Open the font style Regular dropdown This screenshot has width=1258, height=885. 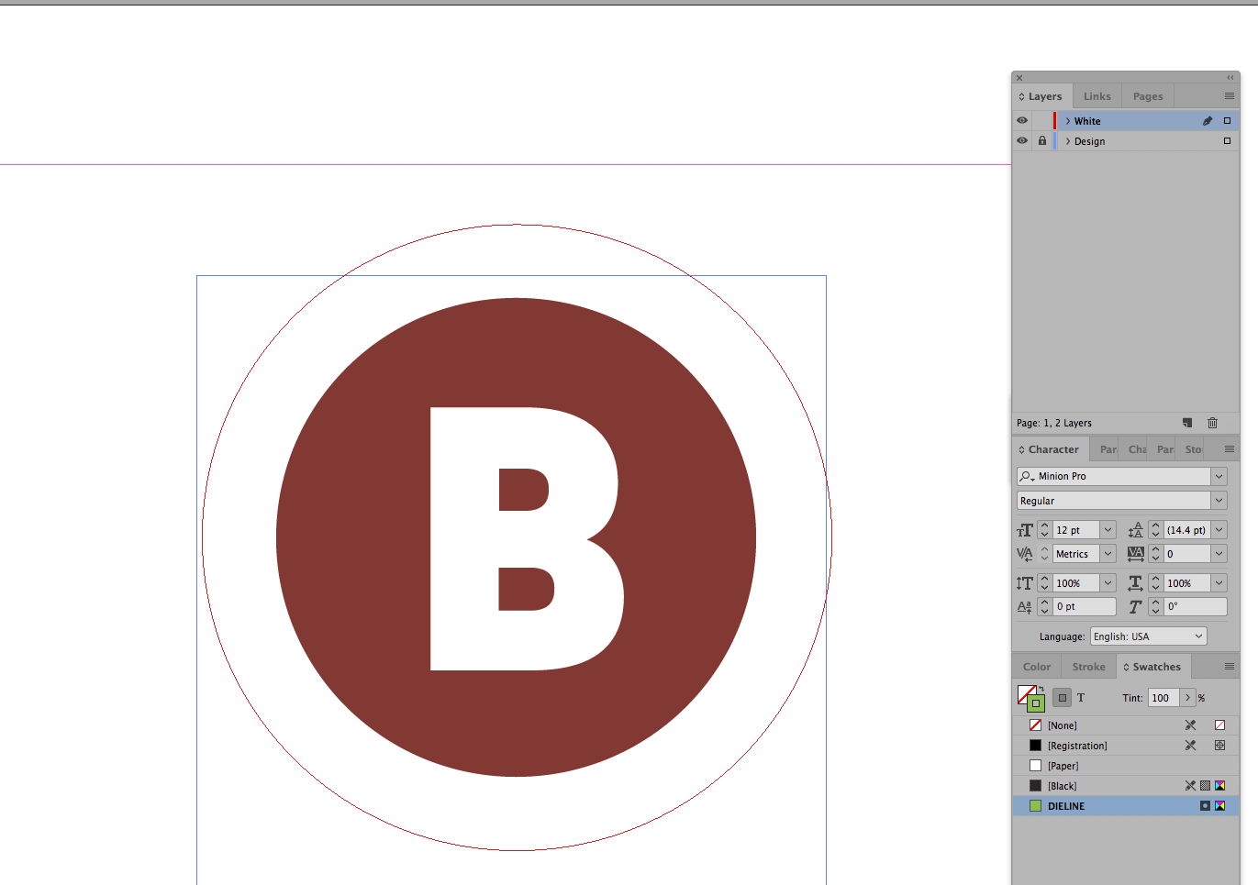pyautogui.click(x=1219, y=501)
